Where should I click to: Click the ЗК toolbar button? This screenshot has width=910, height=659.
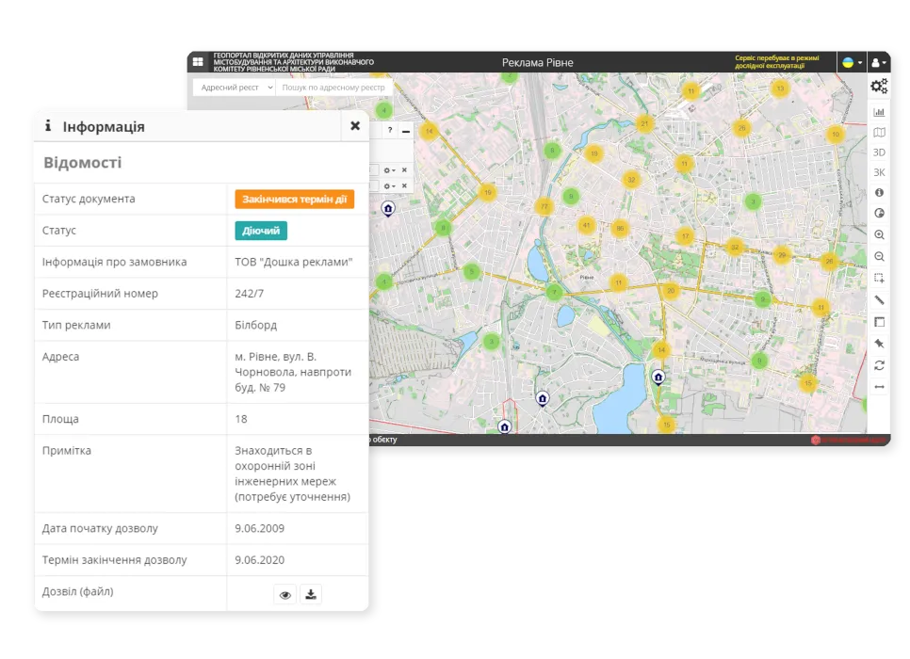point(879,172)
